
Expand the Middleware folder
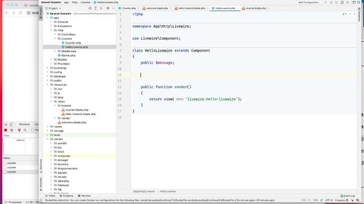pos(55,51)
